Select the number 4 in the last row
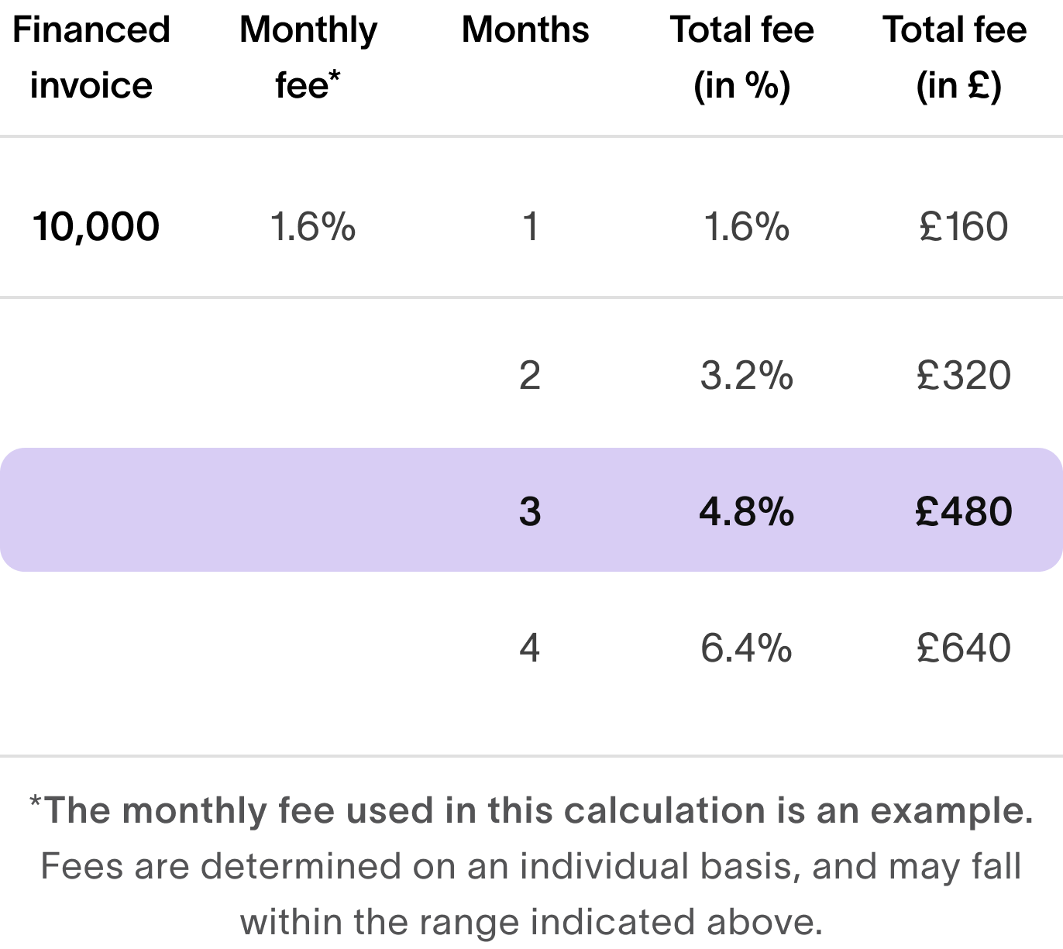Screen dimensions: 1063x949 coord(530,648)
